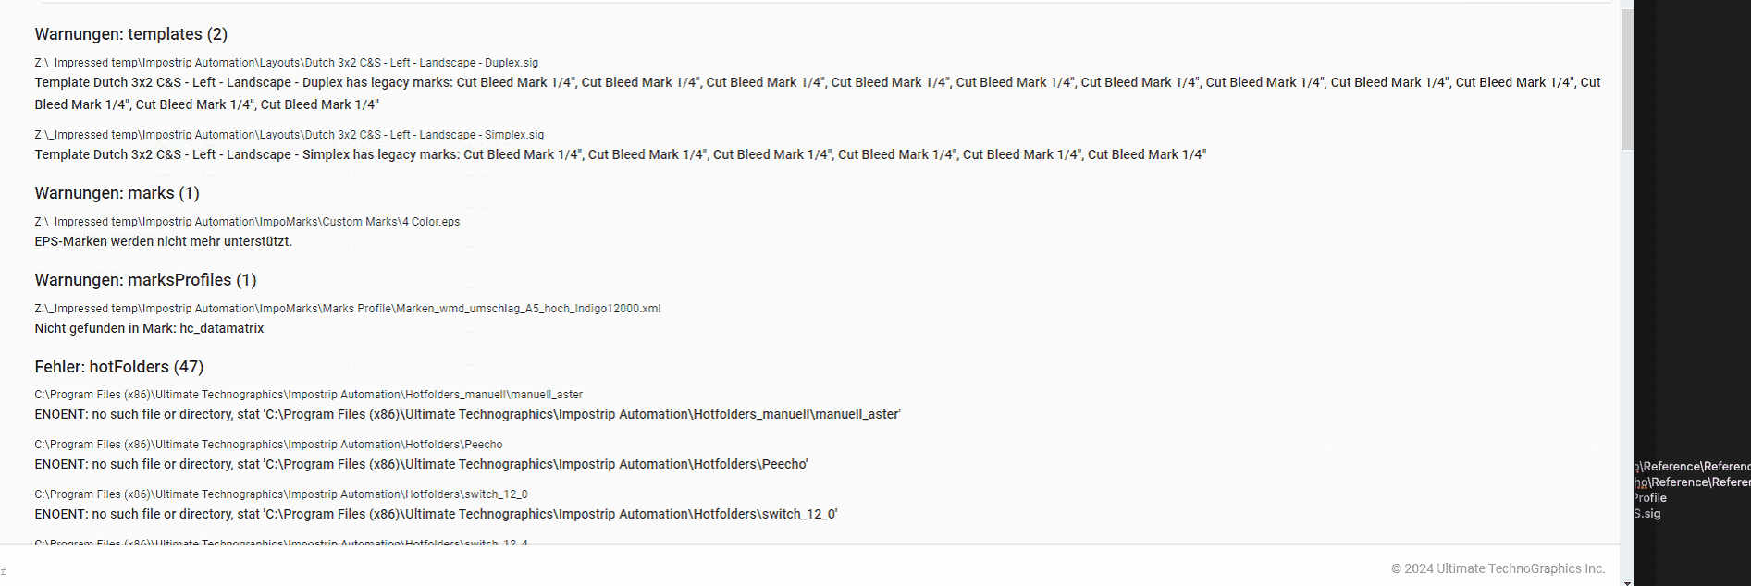Click the 'Warnungen: templates (2)' heading
1751x586 pixels.
pos(130,34)
